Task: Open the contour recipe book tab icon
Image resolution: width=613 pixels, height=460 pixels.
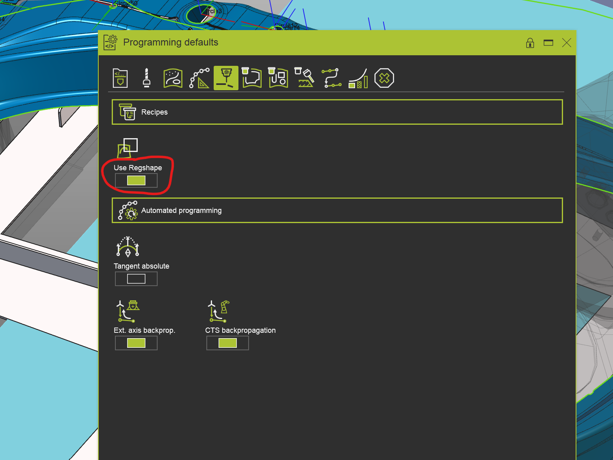Action: point(251,78)
